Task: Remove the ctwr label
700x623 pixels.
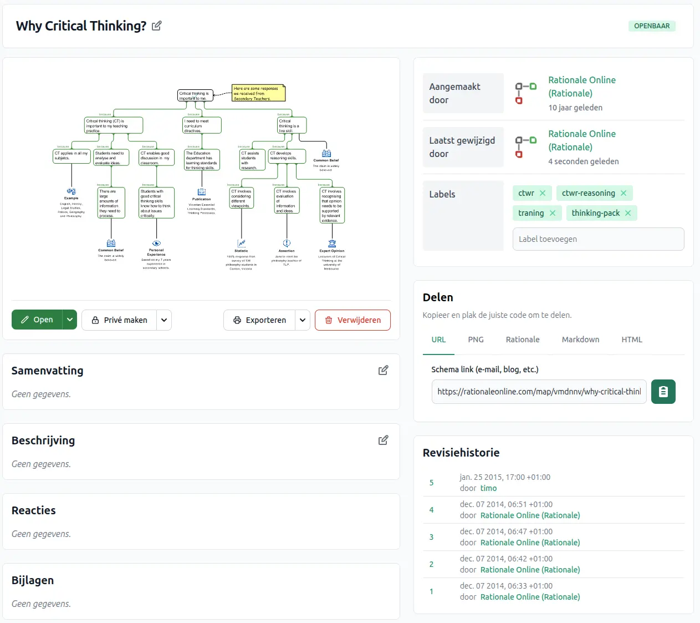Action: [543, 193]
